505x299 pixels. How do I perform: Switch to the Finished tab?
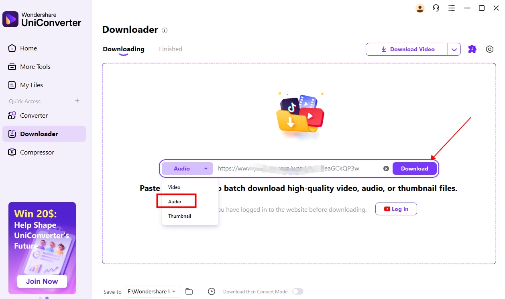click(x=171, y=49)
